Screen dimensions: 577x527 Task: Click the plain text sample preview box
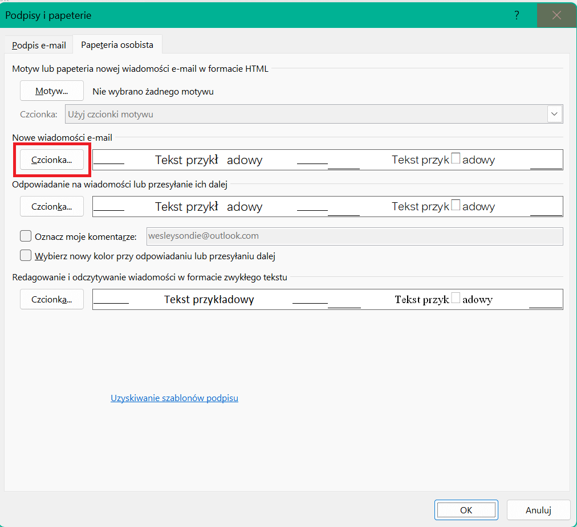tap(327, 299)
